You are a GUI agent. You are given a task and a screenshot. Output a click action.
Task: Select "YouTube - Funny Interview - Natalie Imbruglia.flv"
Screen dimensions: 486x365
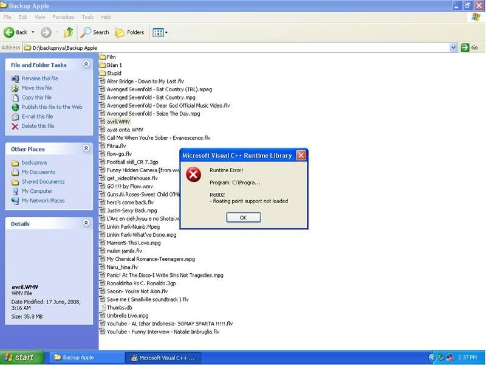(163, 332)
